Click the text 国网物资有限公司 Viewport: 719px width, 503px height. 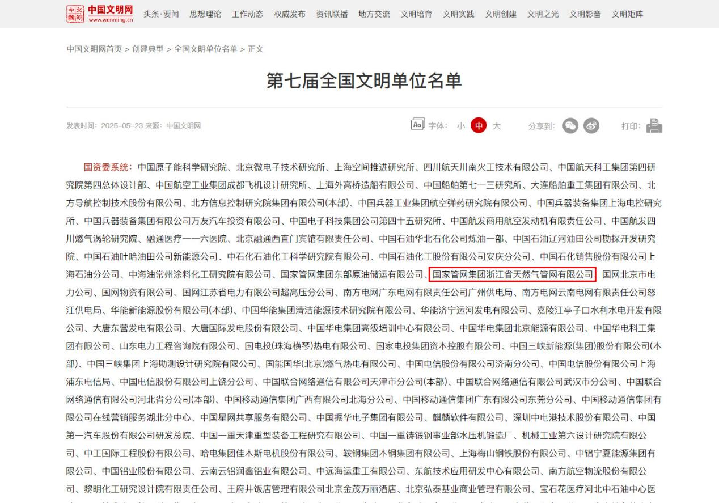138,293
